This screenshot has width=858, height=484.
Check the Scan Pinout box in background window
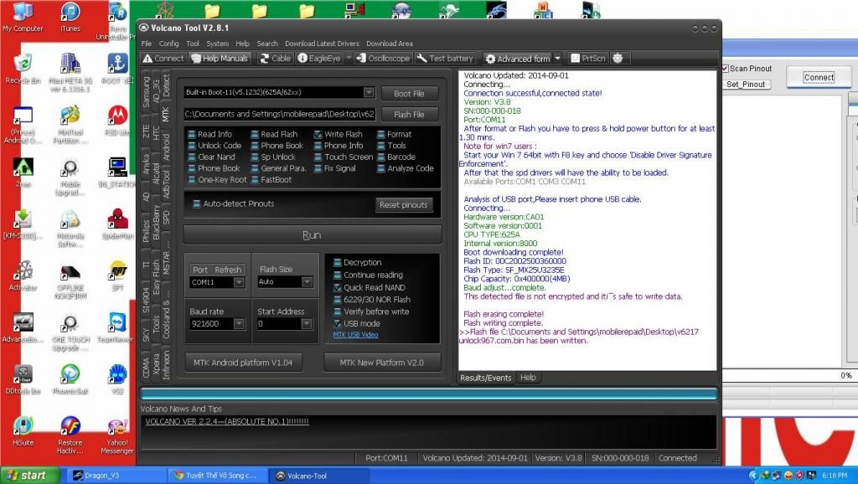tap(725, 69)
